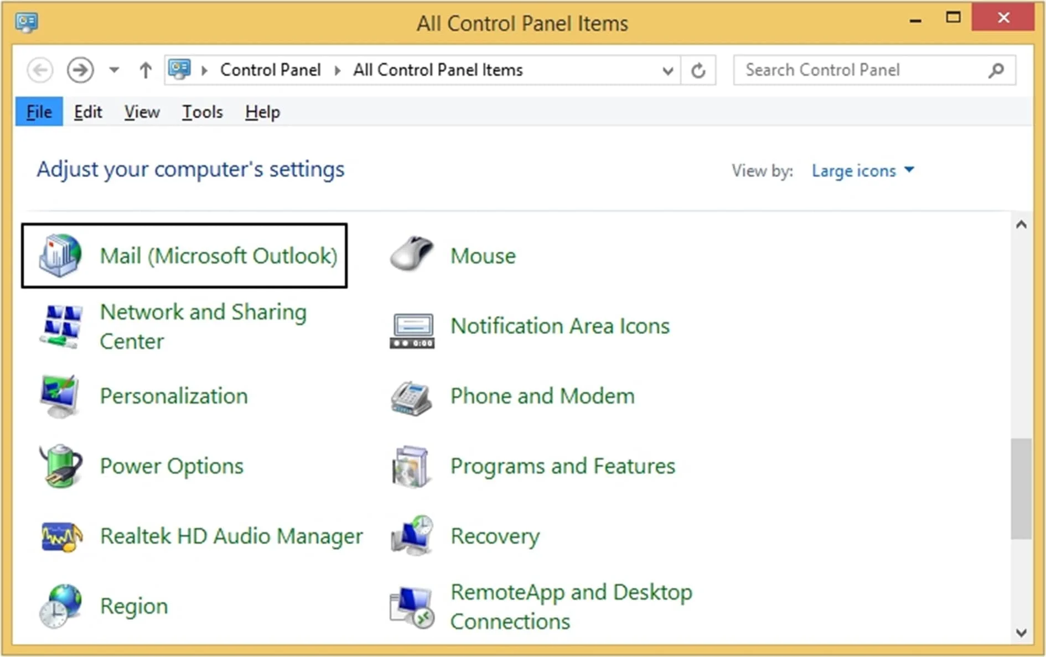Click the Phone and Modem link

(x=542, y=397)
